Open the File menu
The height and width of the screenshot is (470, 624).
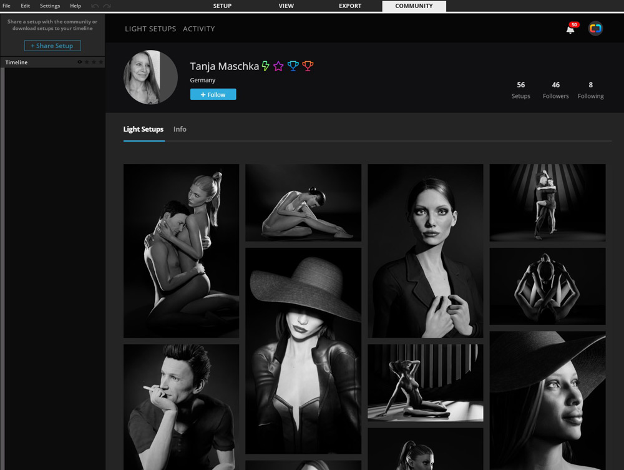6,6
